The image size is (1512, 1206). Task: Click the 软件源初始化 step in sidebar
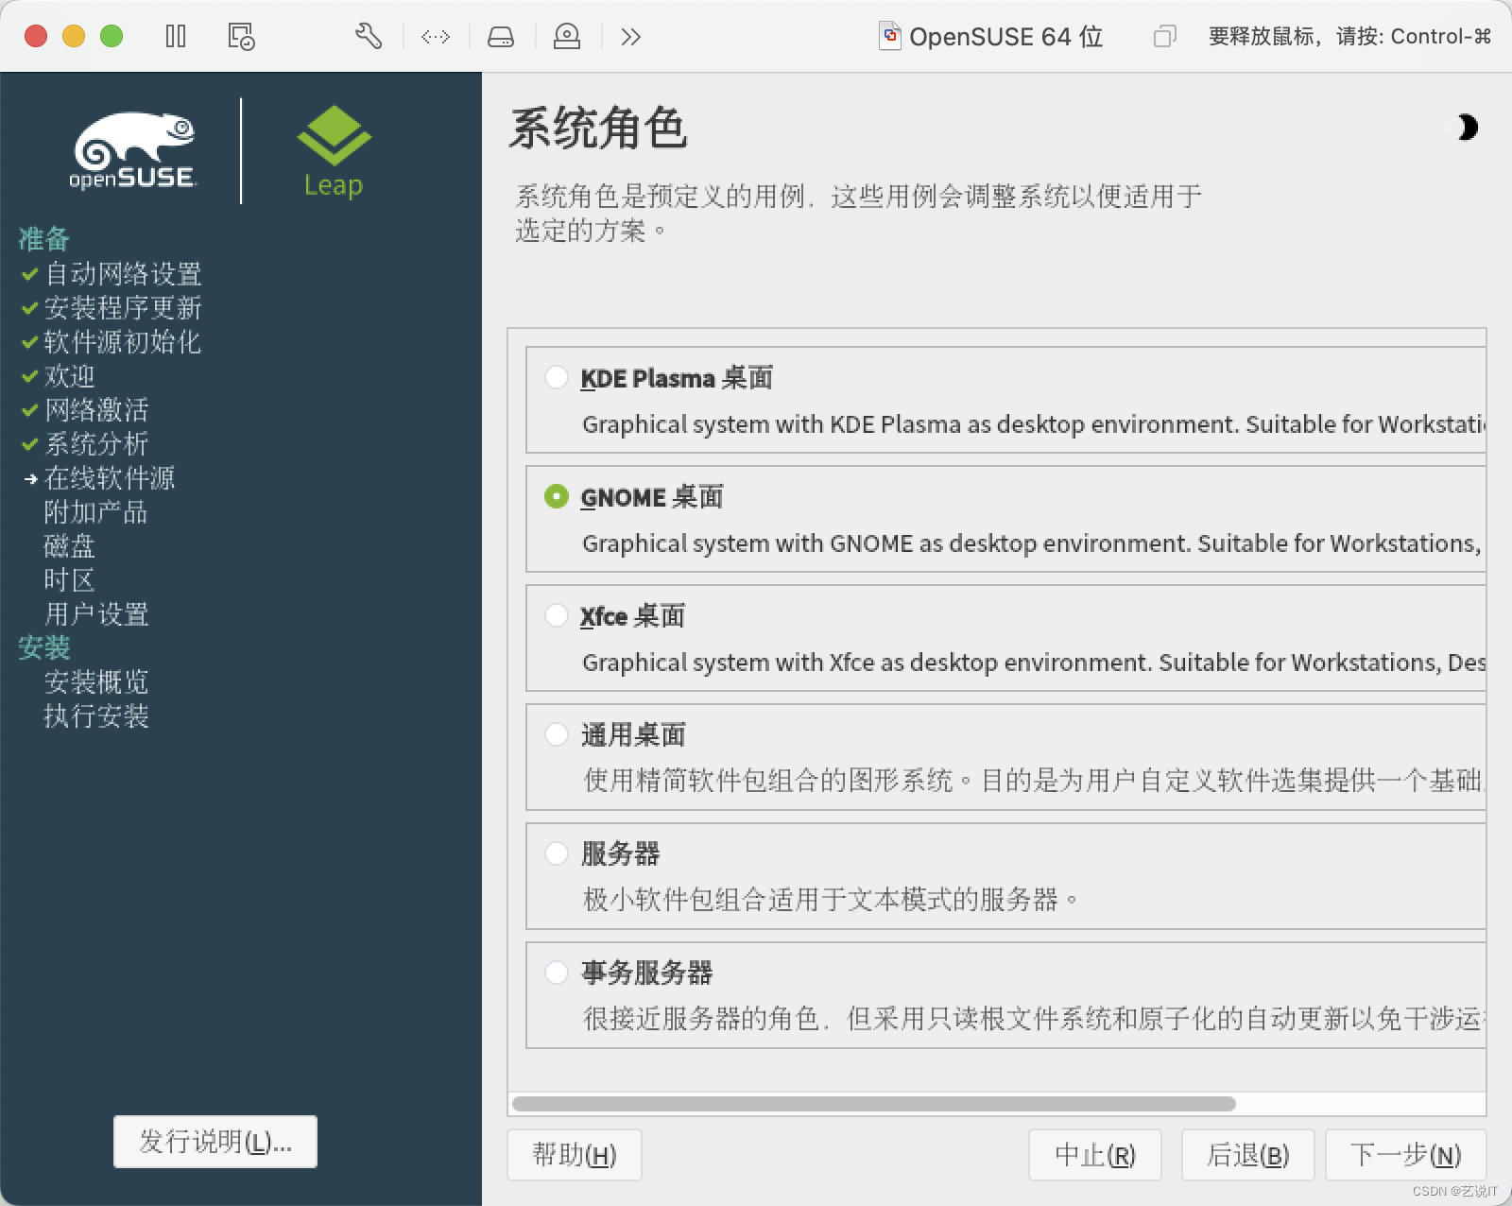point(123,342)
